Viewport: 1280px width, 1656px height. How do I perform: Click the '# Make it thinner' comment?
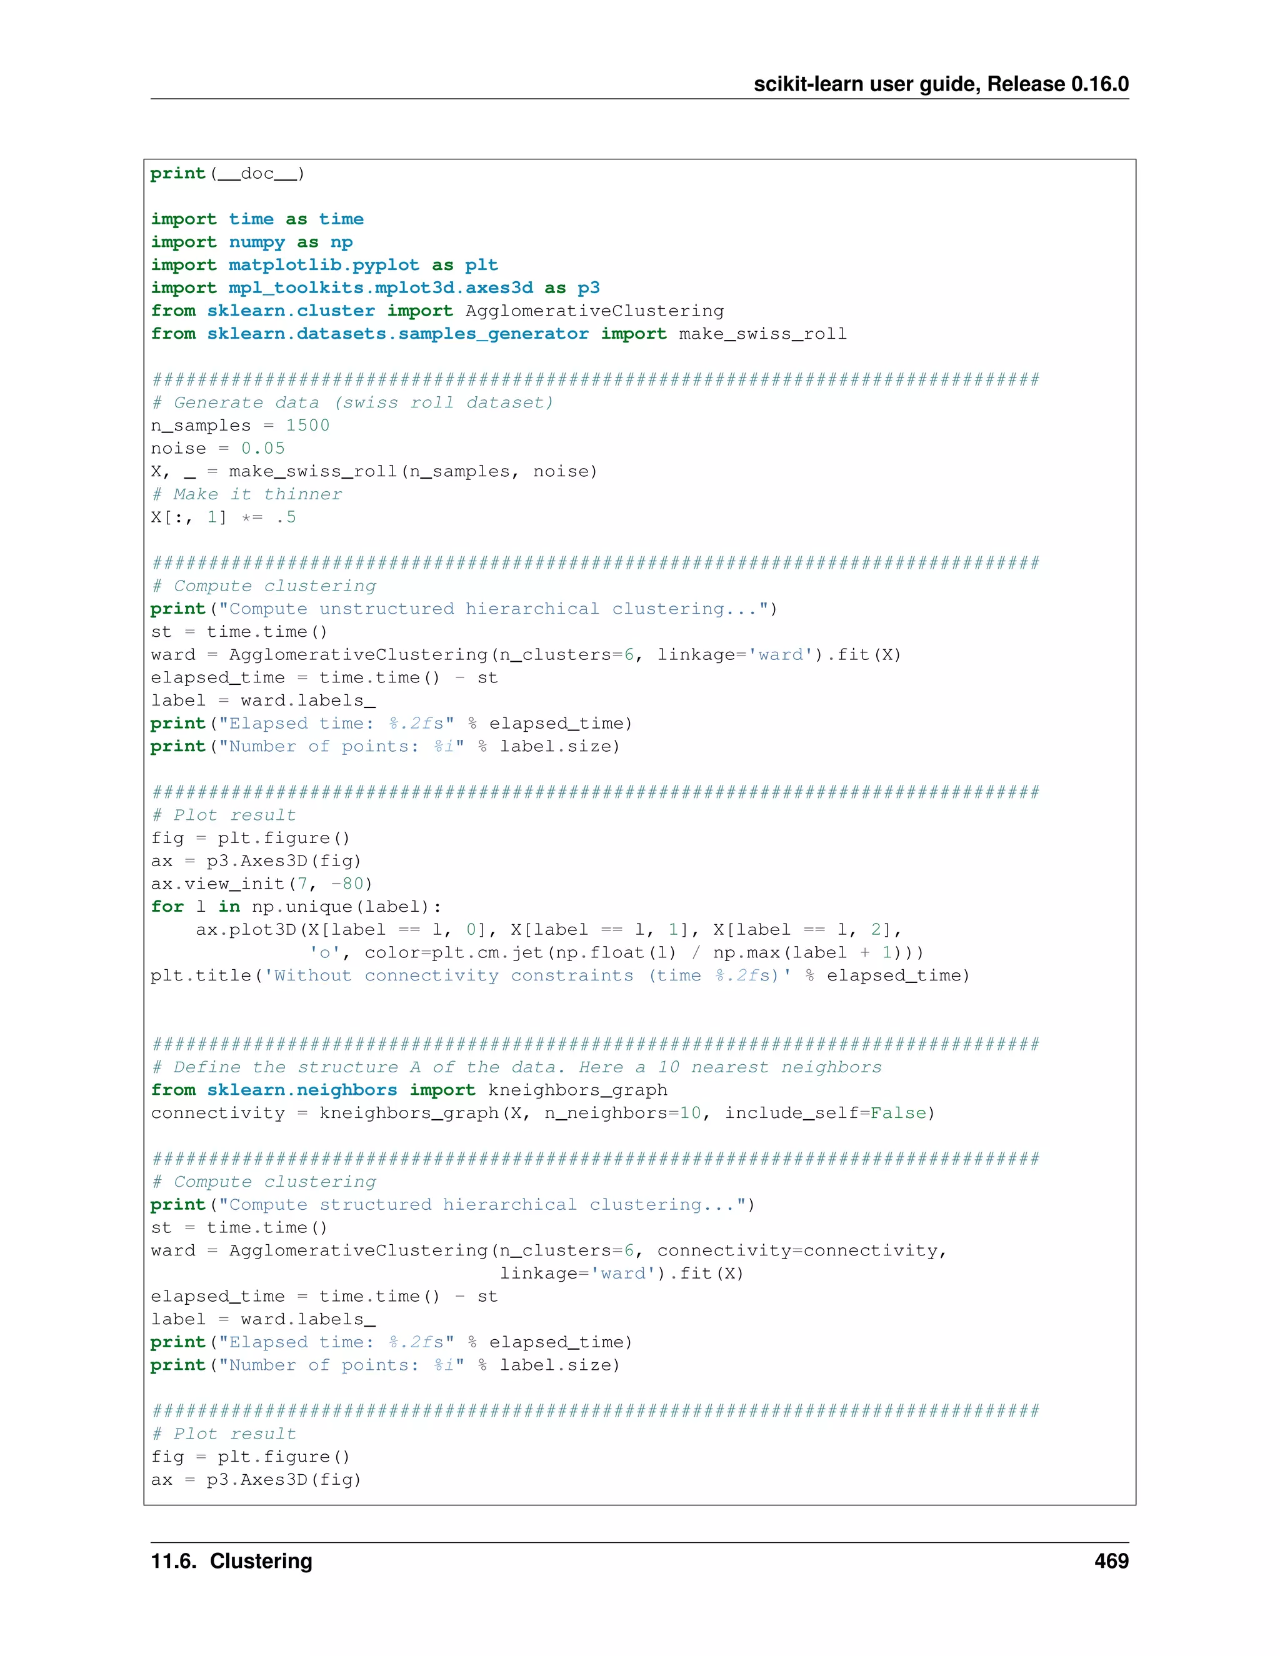[246, 494]
